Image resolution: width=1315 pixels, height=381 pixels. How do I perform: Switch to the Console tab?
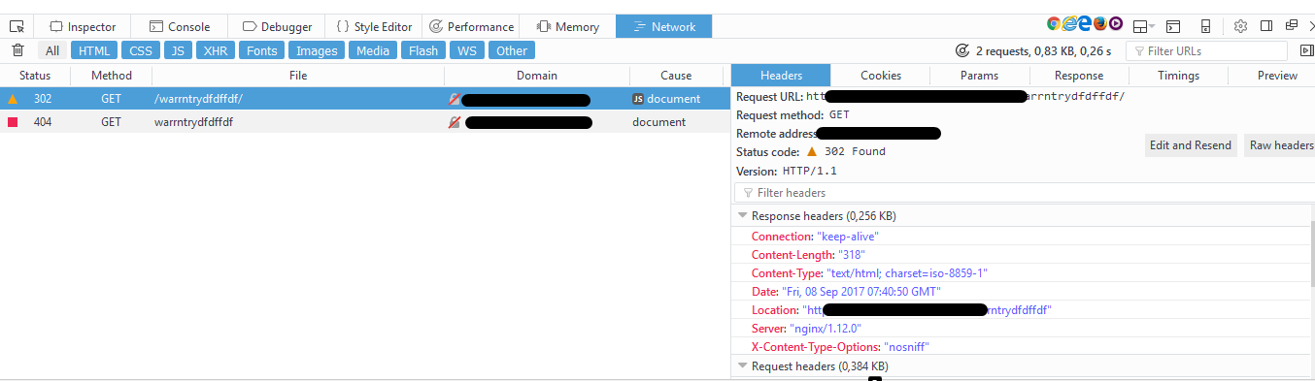[179, 26]
